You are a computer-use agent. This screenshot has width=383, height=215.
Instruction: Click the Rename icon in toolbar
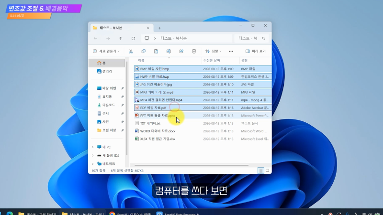click(x=169, y=51)
